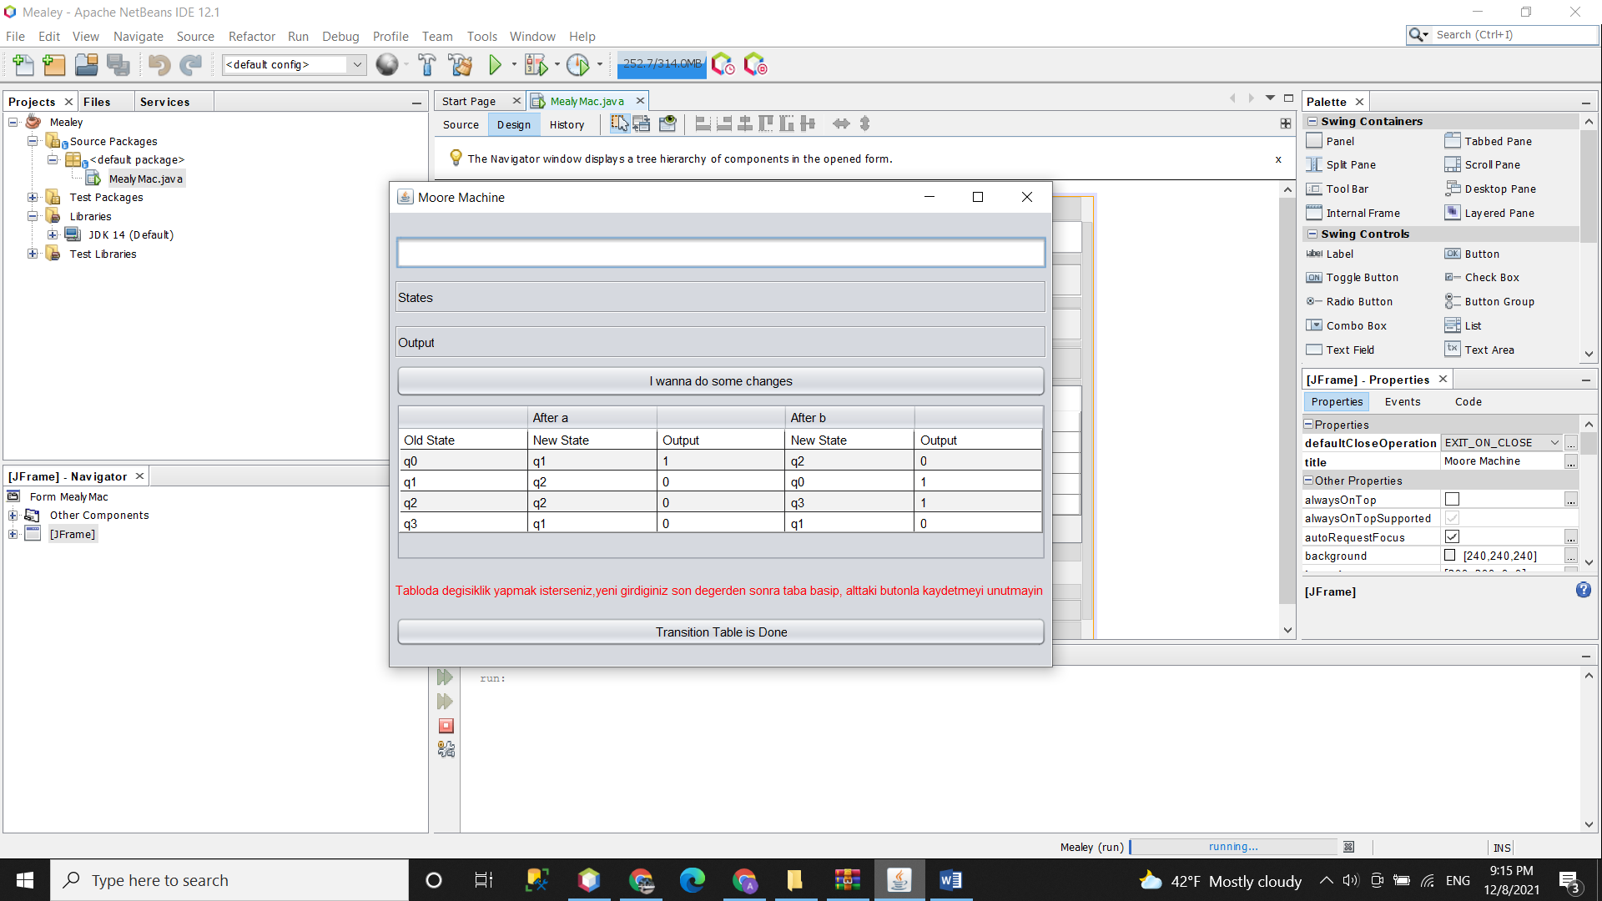Viewport: 1602px width, 901px height.
Task: Click the New Project toolbar icon
Action: pos(53,64)
